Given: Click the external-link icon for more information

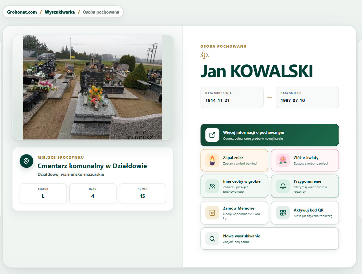Looking at the screenshot, I should (x=212, y=135).
